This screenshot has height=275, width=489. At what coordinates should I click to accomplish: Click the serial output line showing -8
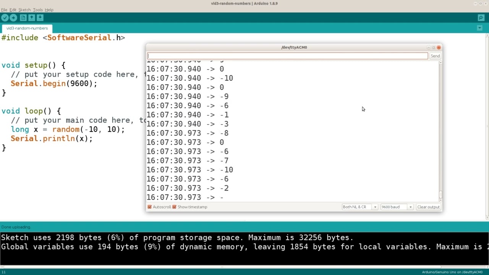coord(188,133)
